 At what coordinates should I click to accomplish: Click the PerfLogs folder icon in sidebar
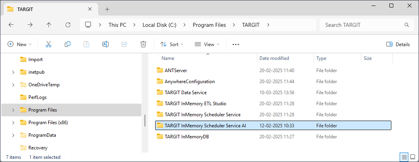pos(24,97)
